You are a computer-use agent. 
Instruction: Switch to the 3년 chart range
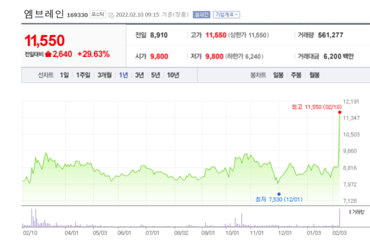pyautogui.click(x=139, y=75)
